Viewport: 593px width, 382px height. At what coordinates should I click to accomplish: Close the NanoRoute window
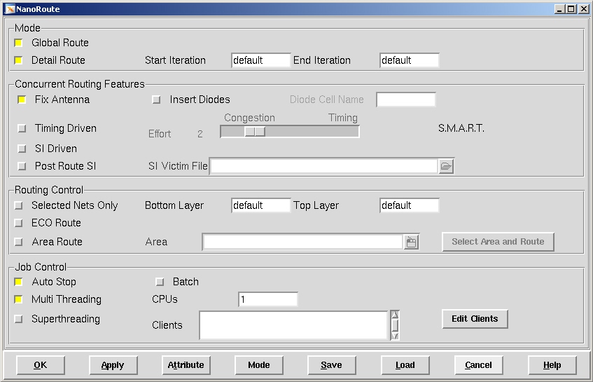[x=583, y=9]
